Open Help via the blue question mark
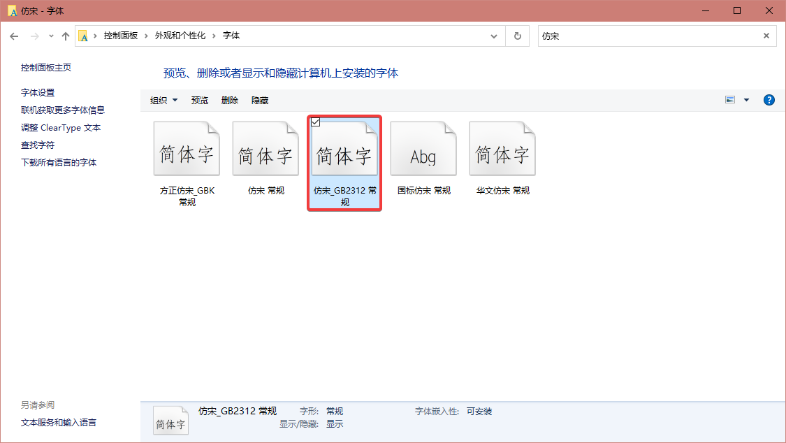This screenshot has width=786, height=443. [x=769, y=99]
